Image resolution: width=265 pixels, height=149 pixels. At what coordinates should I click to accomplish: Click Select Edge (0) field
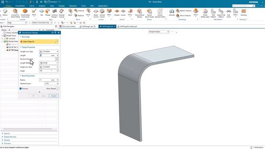click(x=39, y=41)
